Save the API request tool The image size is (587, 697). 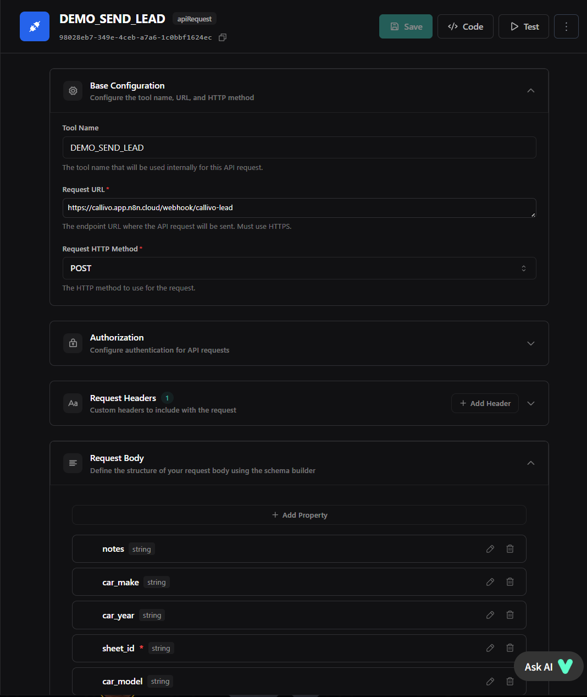click(406, 26)
